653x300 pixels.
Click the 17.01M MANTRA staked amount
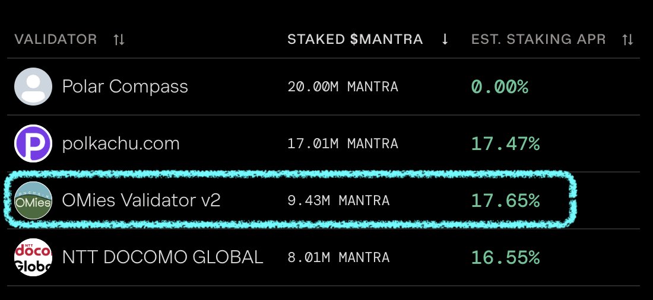[343, 144]
